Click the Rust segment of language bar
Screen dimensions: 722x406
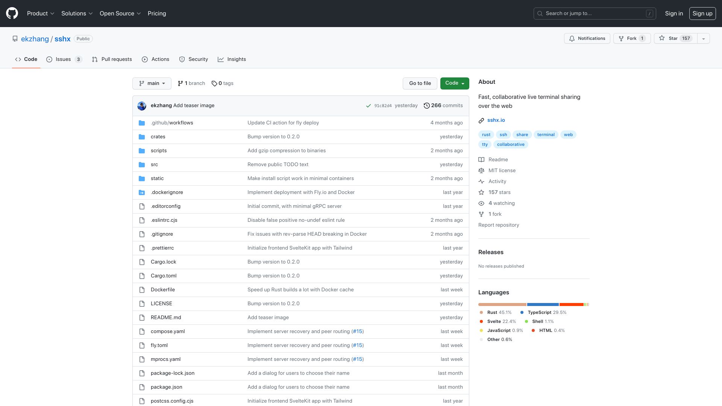click(502, 304)
